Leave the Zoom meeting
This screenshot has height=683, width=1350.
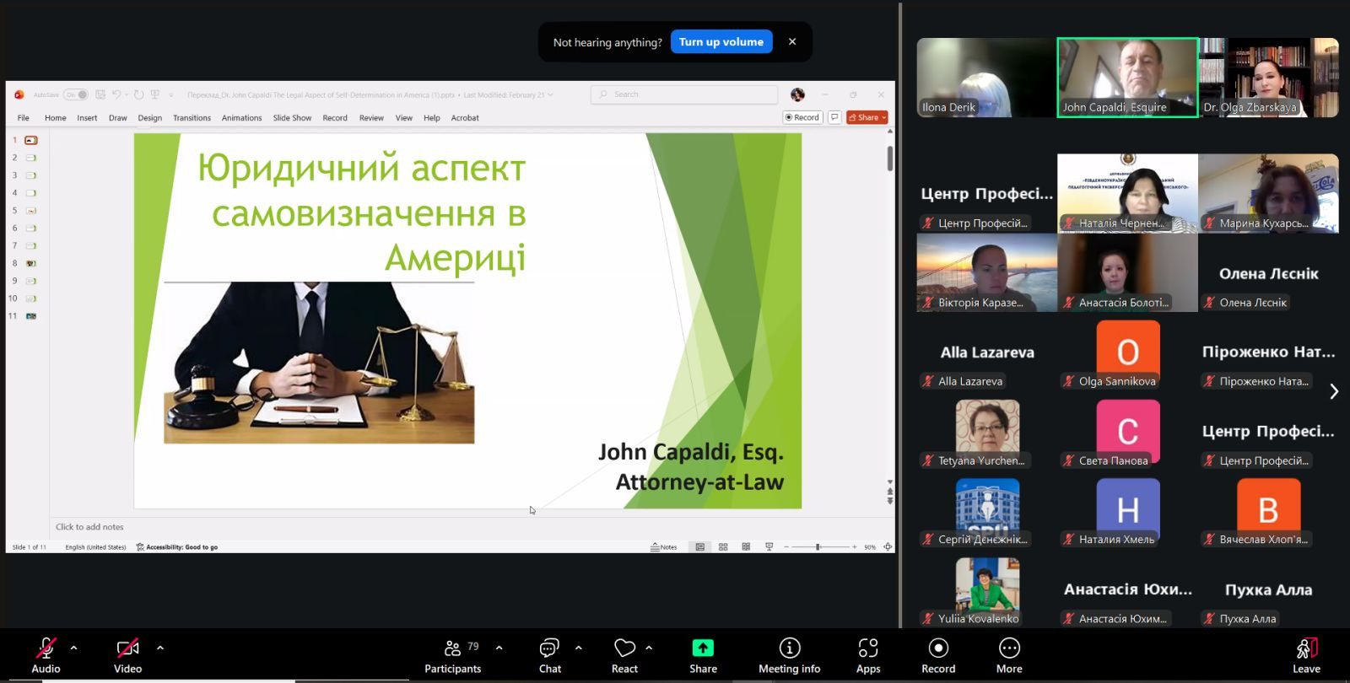pyautogui.click(x=1306, y=655)
